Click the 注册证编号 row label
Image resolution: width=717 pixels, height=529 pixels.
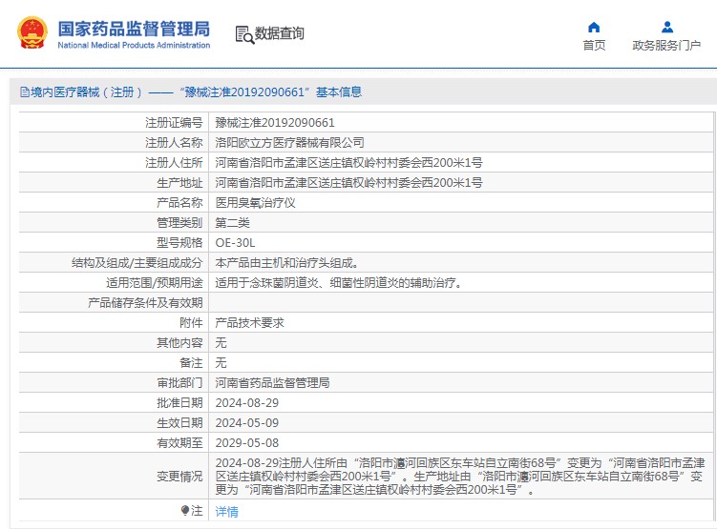(174, 122)
